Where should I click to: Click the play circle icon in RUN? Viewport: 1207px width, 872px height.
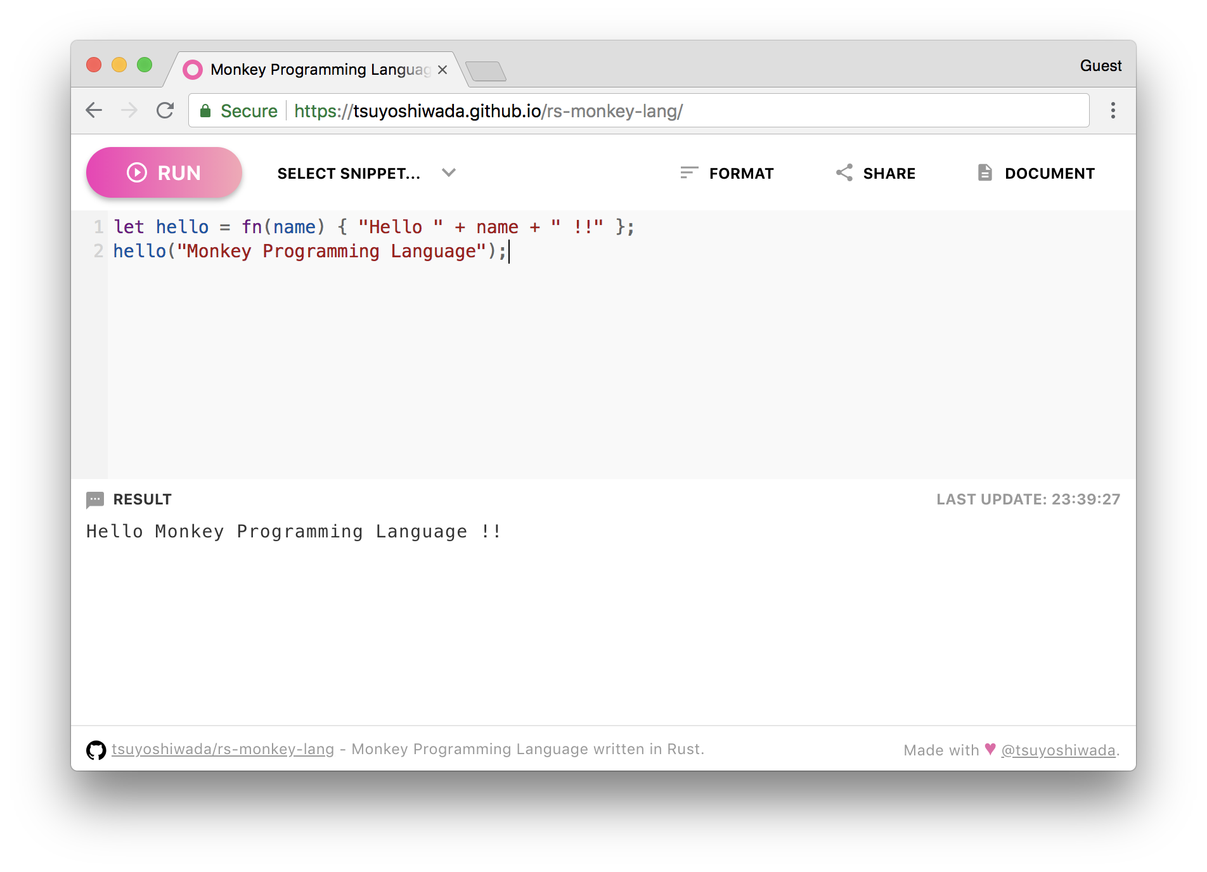(137, 172)
